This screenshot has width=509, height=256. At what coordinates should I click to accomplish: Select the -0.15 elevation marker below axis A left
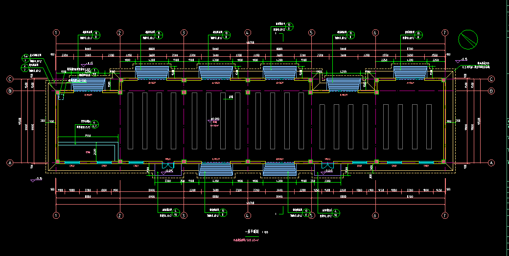click(37, 179)
